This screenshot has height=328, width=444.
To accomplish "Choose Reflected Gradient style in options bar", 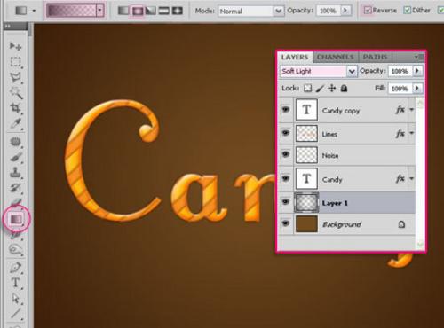I will pyautogui.click(x=164, y=11).
